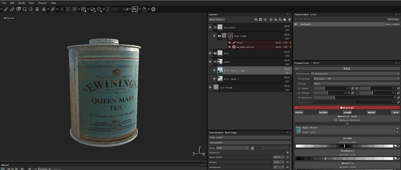Add a new folder in Layers
The image size is (401, 170).
click(x=285, y=19)
